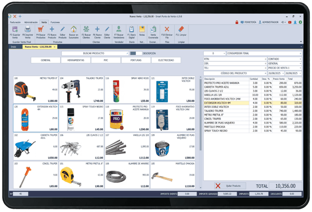312x212 pixels.
Task: Click the RTN input field
Action: click(x=235, y=59)
